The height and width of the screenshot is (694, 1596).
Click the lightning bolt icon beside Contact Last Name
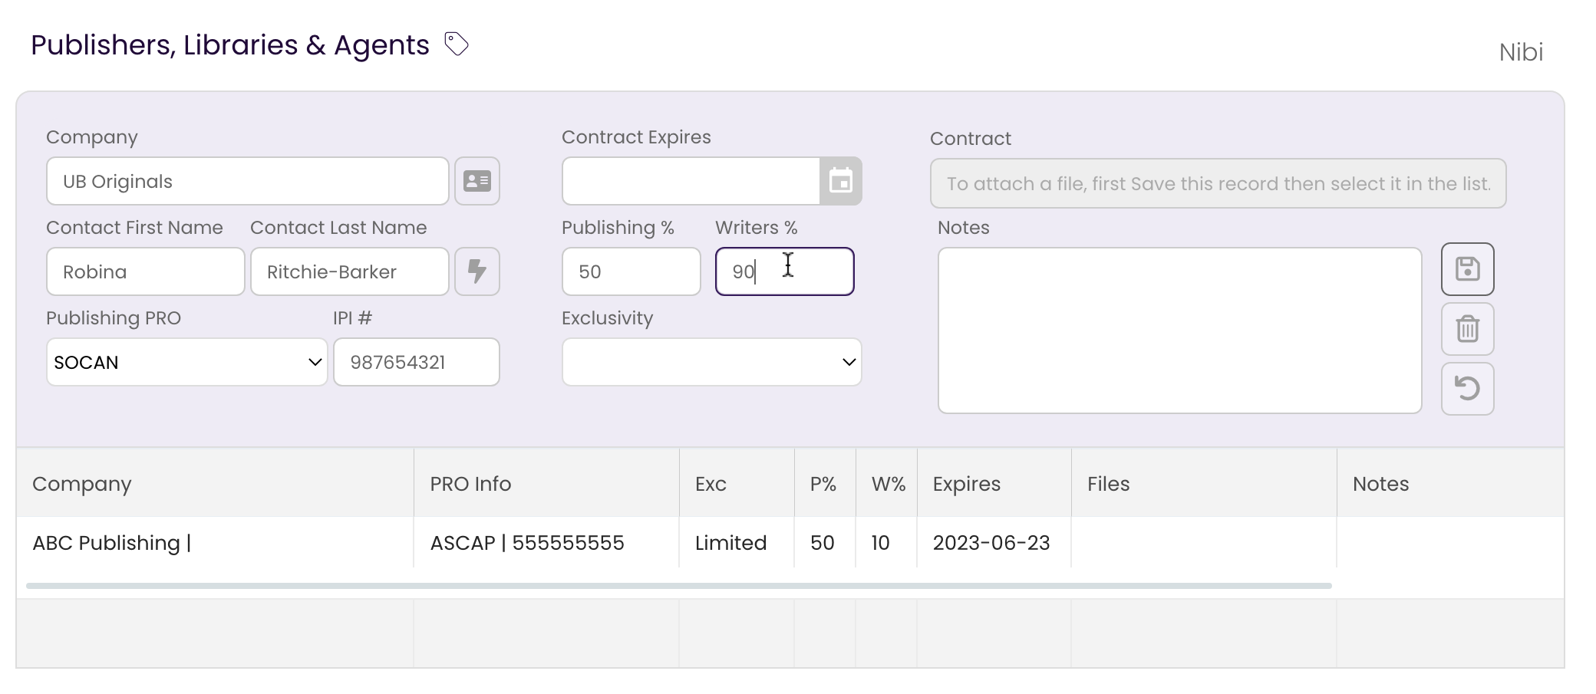477,271
